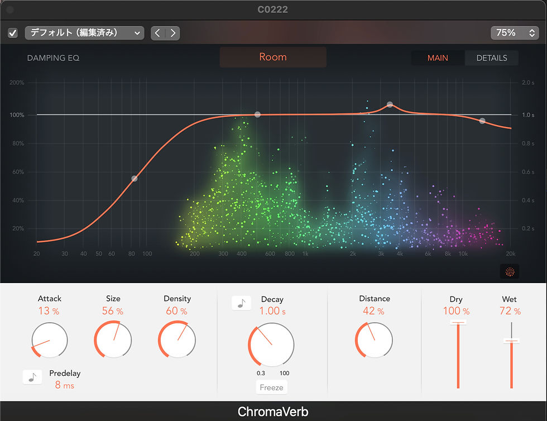Switch to the DETAILS tab
Image resolution: width=547 pixels, height=421 pixels.
(492, 58)
